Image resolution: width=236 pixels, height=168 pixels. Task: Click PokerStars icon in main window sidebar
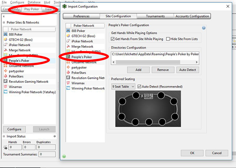6,76
